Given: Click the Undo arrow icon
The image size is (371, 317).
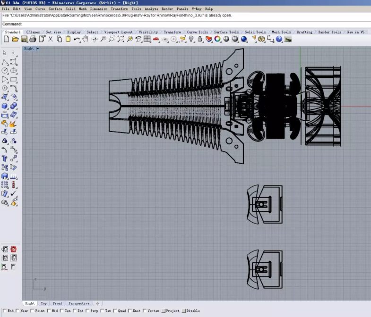Looking at the screenshot, I should coord(77,39).
